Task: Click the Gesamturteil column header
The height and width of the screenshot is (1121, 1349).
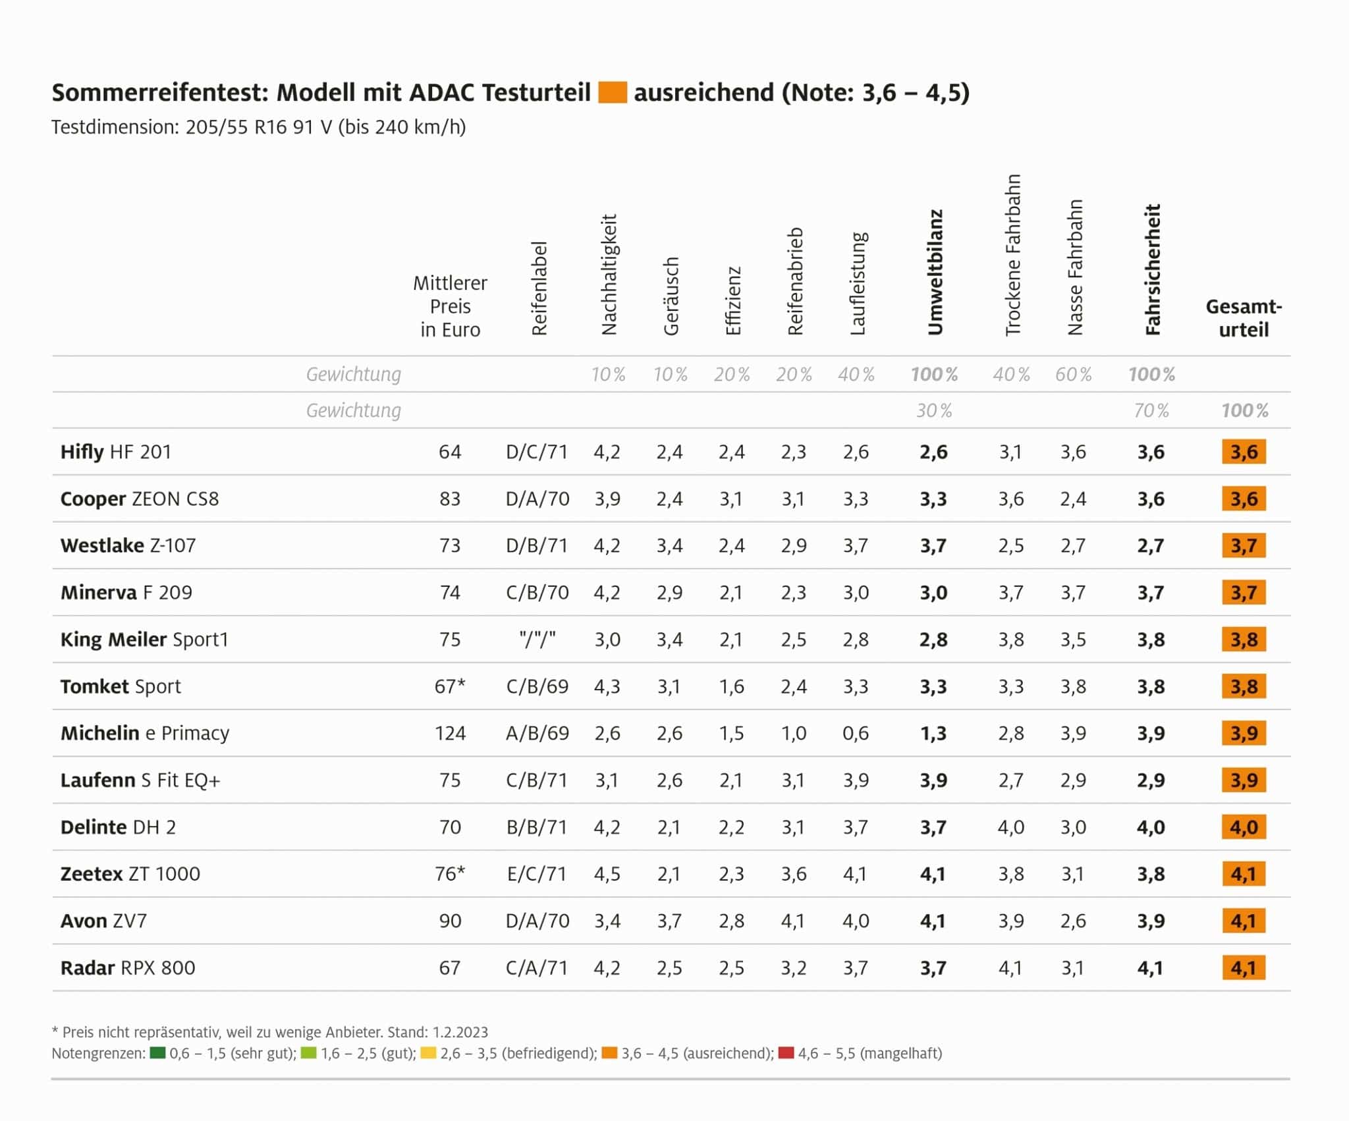Action: click(1244, 318)
